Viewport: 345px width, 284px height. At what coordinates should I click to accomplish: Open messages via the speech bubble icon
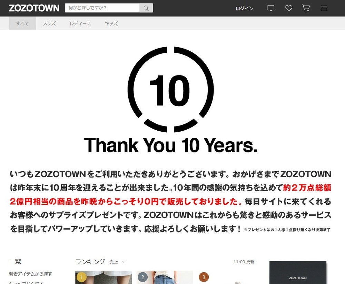[270, 8]
